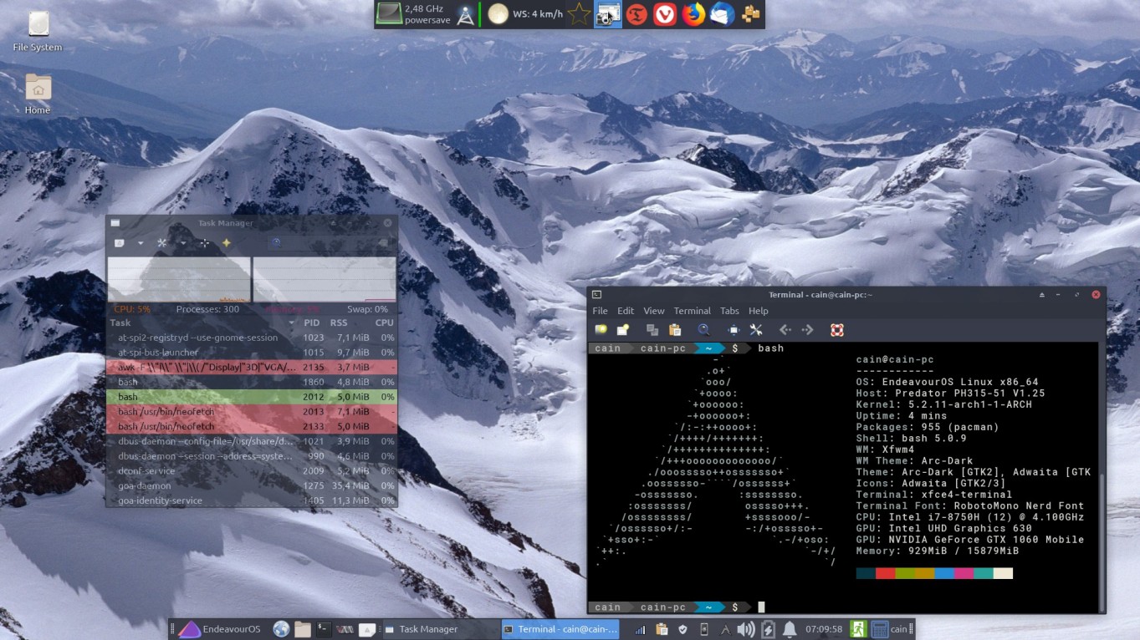Open clipboard manager icon in system tray
1140x640 pixels.
point(662,629)
